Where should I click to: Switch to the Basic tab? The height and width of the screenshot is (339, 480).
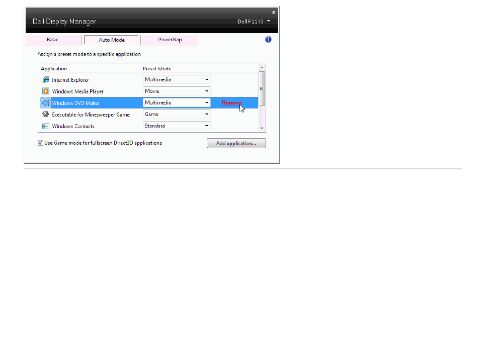point(53,40)
